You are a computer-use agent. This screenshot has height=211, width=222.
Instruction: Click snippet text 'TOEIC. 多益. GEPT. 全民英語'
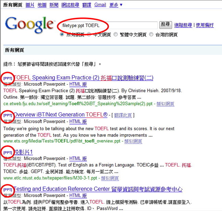[x=33, y=172]
